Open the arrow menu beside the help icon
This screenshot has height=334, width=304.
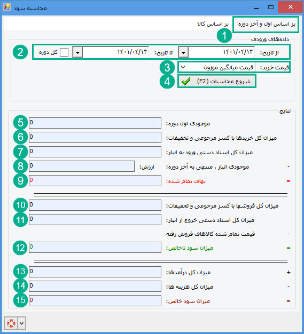point(22,323)
